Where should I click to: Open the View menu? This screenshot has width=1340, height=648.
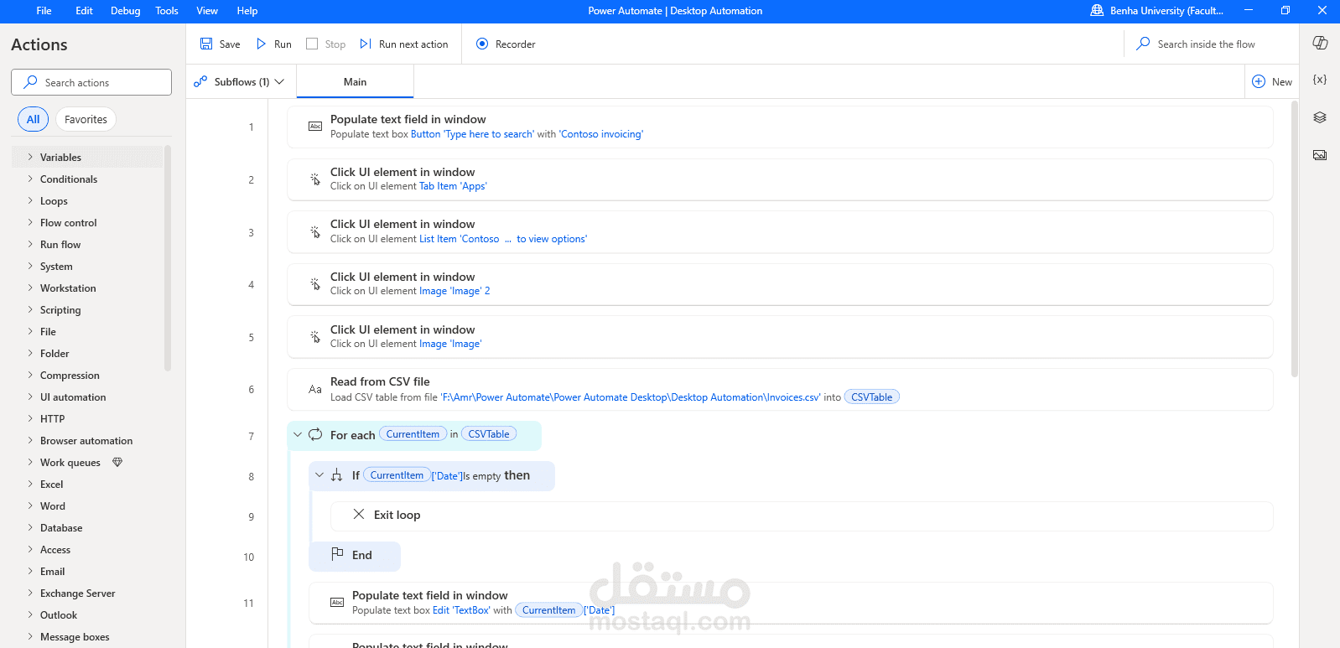click(207, 11)
